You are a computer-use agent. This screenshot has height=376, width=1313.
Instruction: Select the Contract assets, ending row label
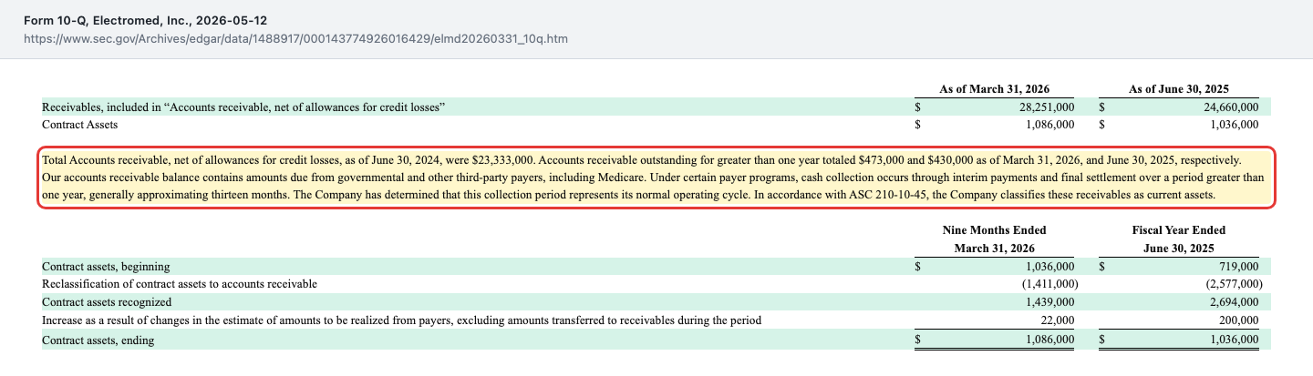(98, 340)
